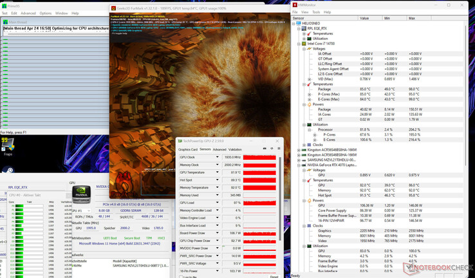475x278 pixels.
Task: Click the GPU-Z screenshot camera icon
Action: click(x=265, y=149)
